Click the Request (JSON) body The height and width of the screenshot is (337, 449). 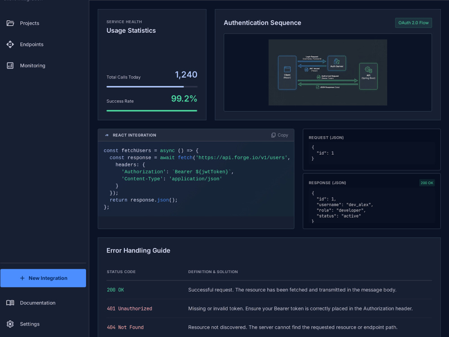click(x=371, y=153)
